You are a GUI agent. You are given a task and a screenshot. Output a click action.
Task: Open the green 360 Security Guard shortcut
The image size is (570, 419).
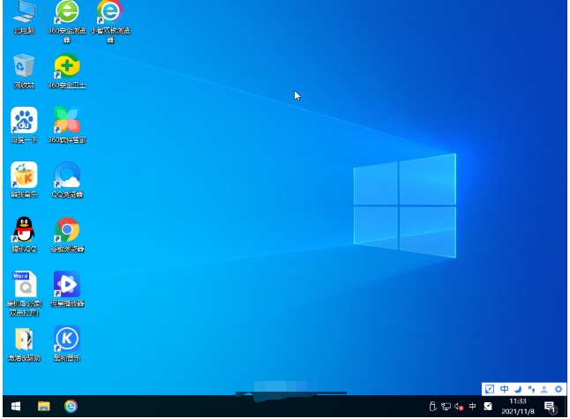click(67, 66)
